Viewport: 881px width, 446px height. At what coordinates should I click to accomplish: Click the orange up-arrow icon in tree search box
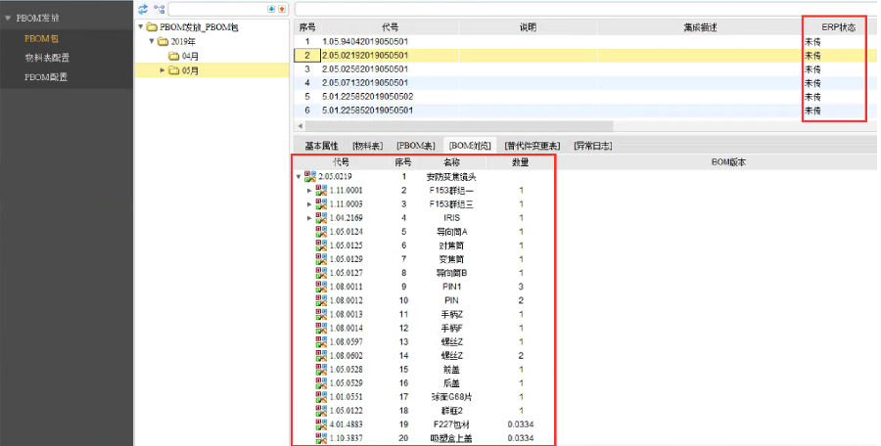[x=283, y=9]
